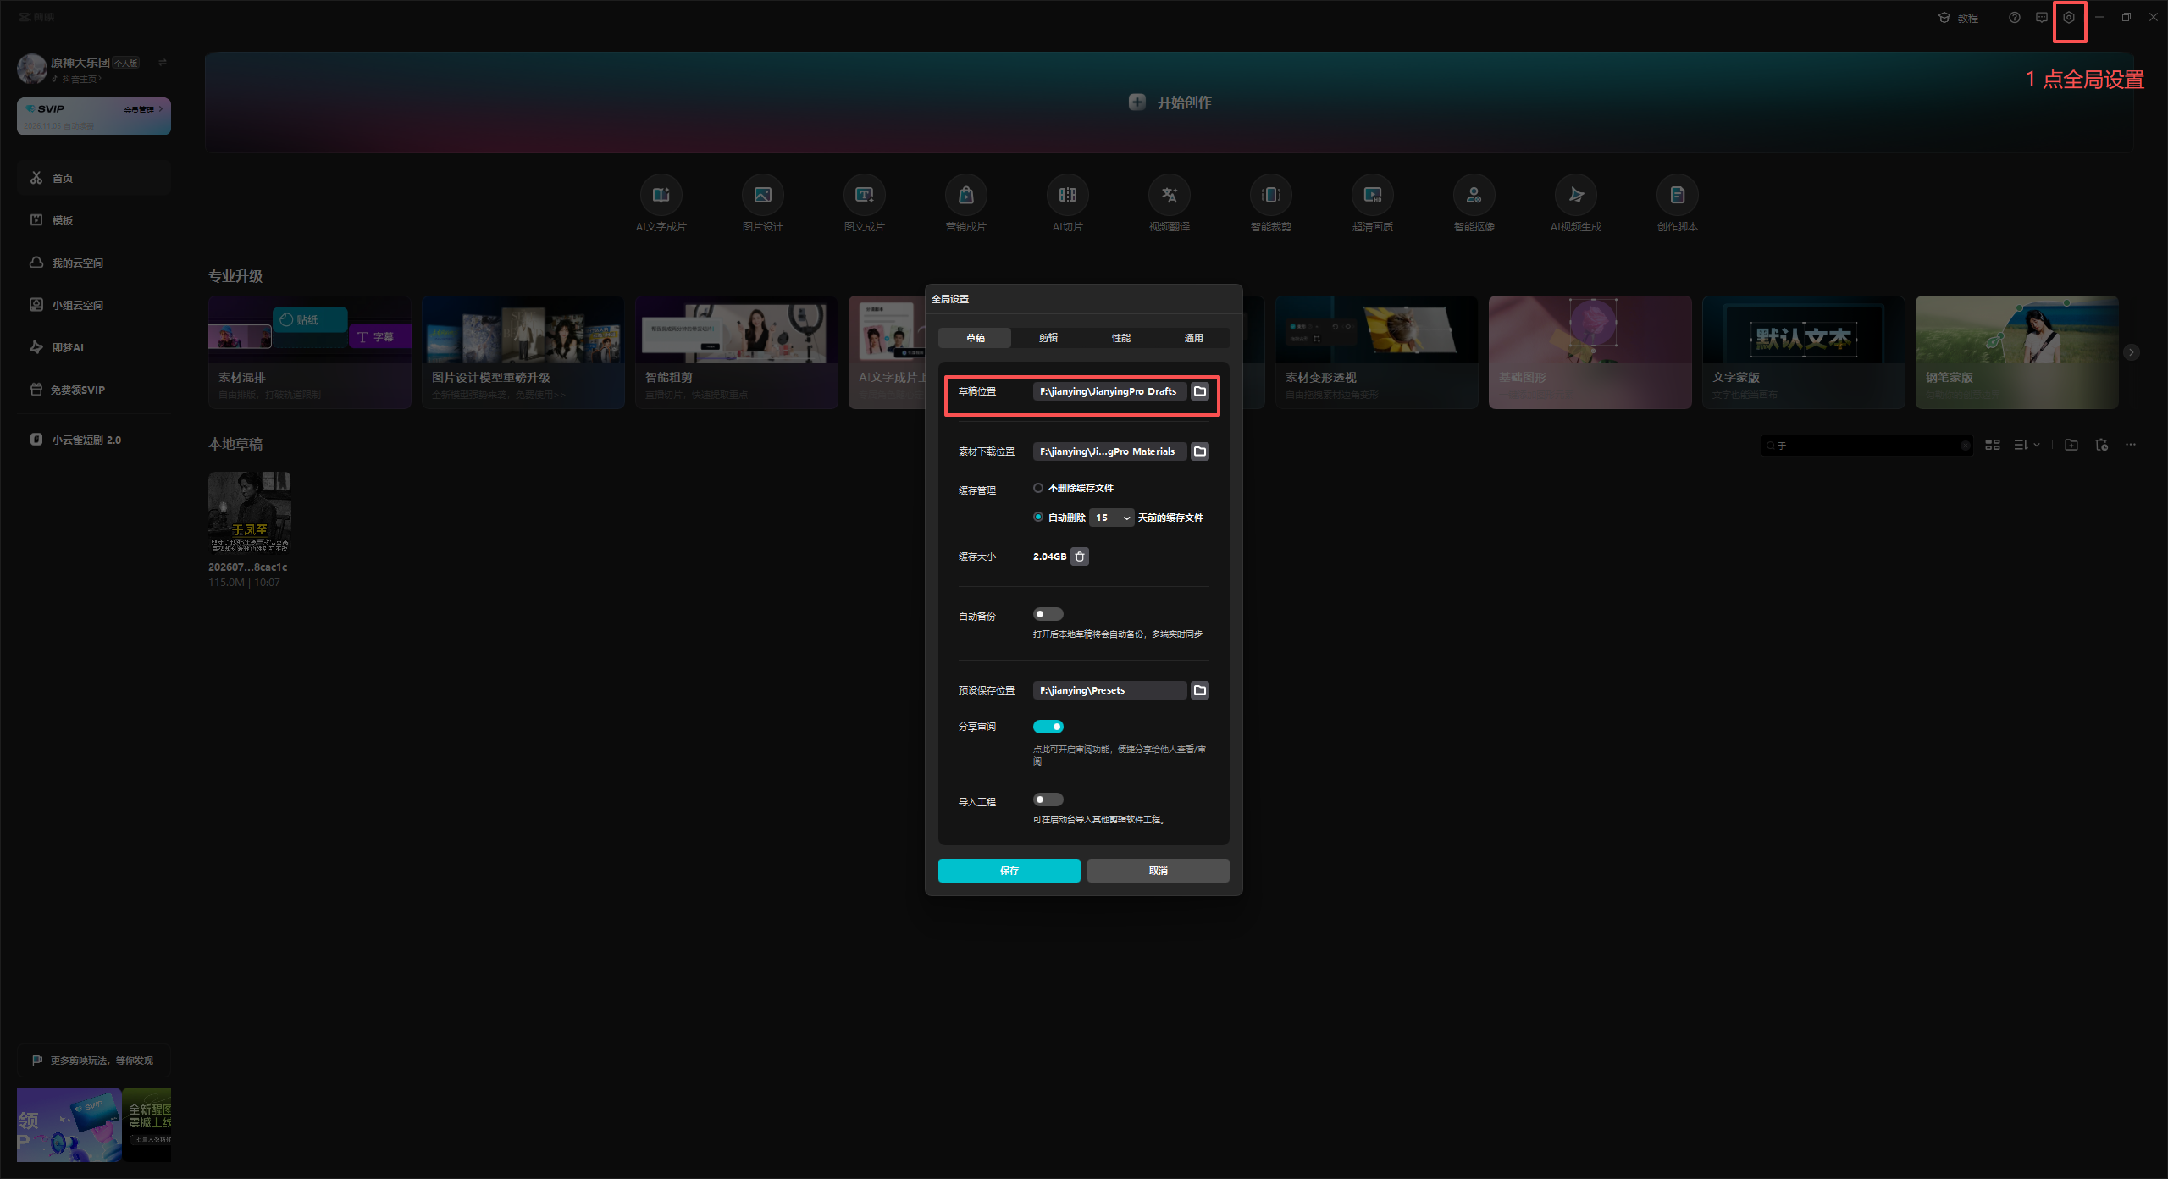Disable the 分享审阅 switch
2168x1179 pixels.
click(x=1048, y=727)
